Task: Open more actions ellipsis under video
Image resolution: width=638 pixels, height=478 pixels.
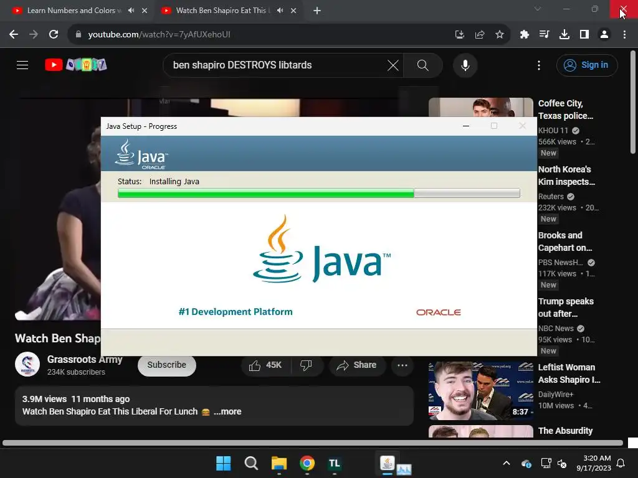Action: click(x=402, y=365)
